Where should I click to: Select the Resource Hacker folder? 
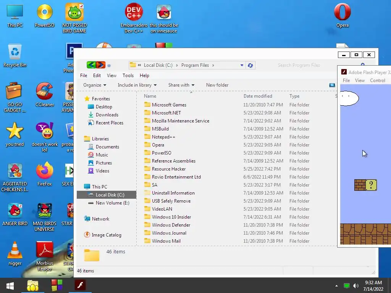click(x=168, y=169)
